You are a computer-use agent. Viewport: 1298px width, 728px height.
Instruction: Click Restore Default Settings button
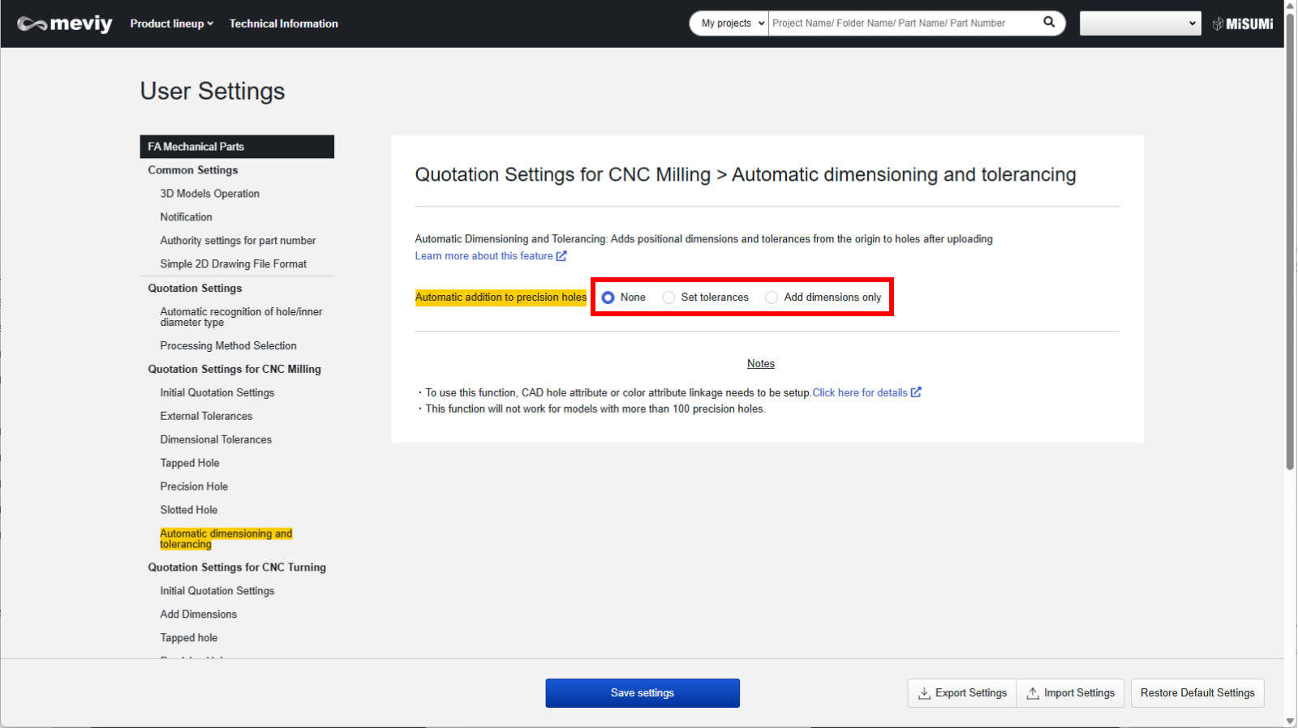[1197, 693]
